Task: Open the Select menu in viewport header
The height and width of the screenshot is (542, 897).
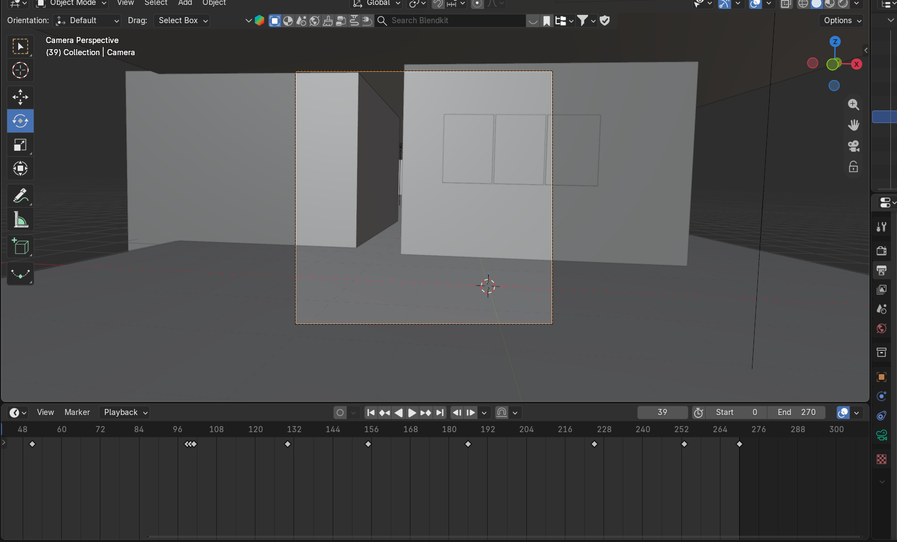Action: click(x=156, y=3)
